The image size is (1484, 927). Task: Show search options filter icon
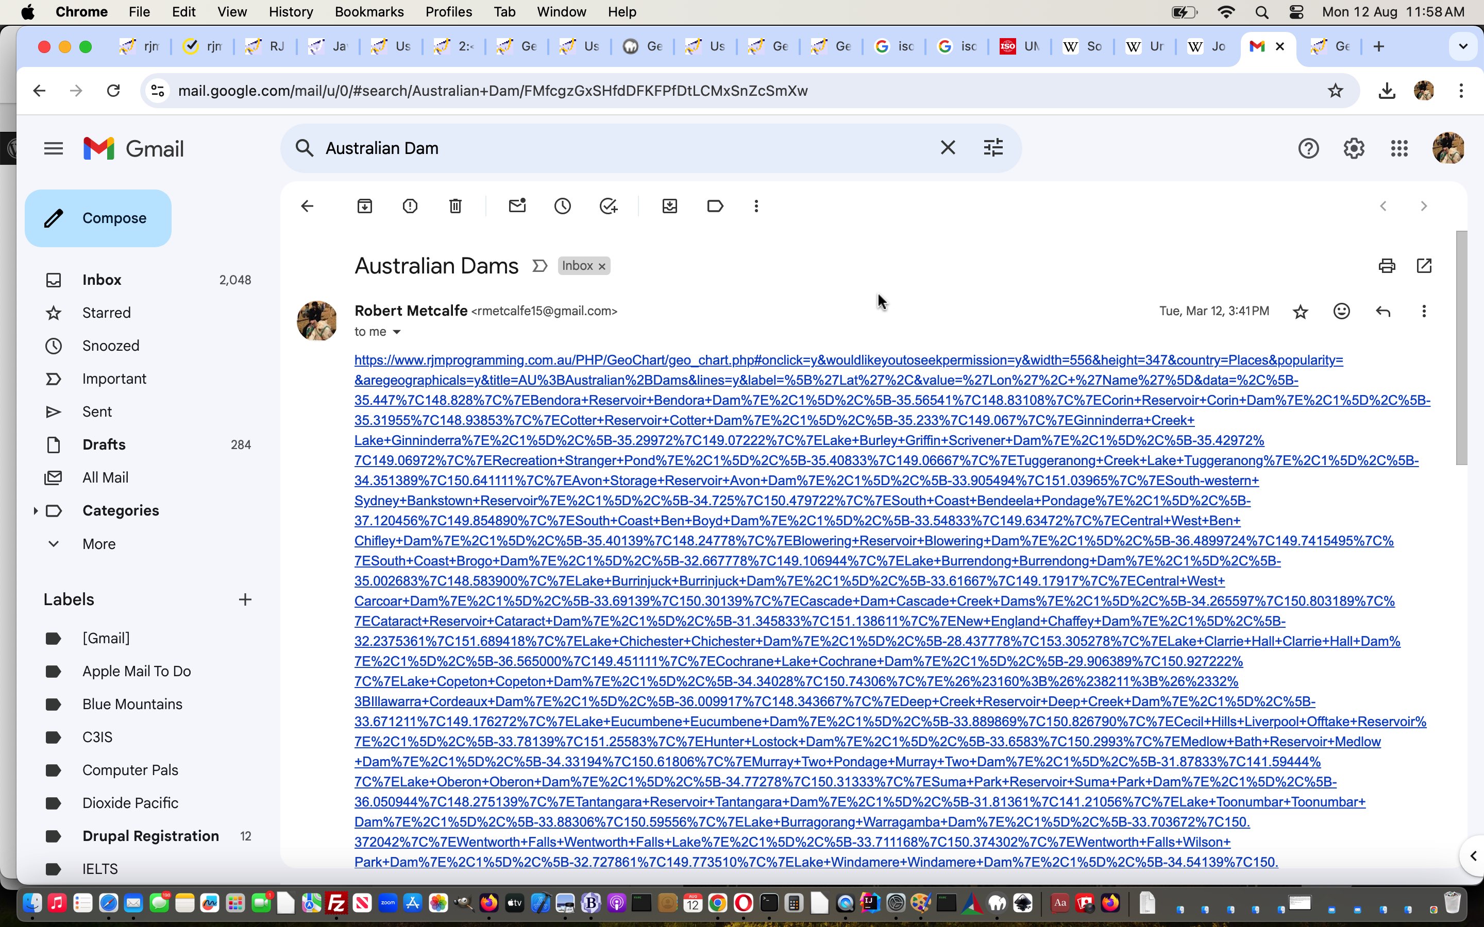(x=993, y=148)
